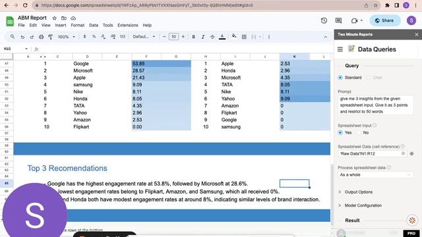Open more toolbar options
This screenshot has height=237, width=422.
269,37
